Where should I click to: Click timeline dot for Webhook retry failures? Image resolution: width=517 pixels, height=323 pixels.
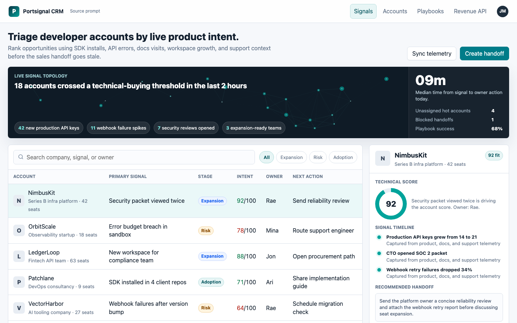[x=379, y=270]
